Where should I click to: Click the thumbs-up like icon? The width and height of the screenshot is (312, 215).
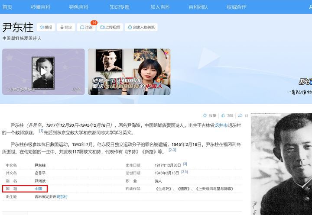click(224, 116)
